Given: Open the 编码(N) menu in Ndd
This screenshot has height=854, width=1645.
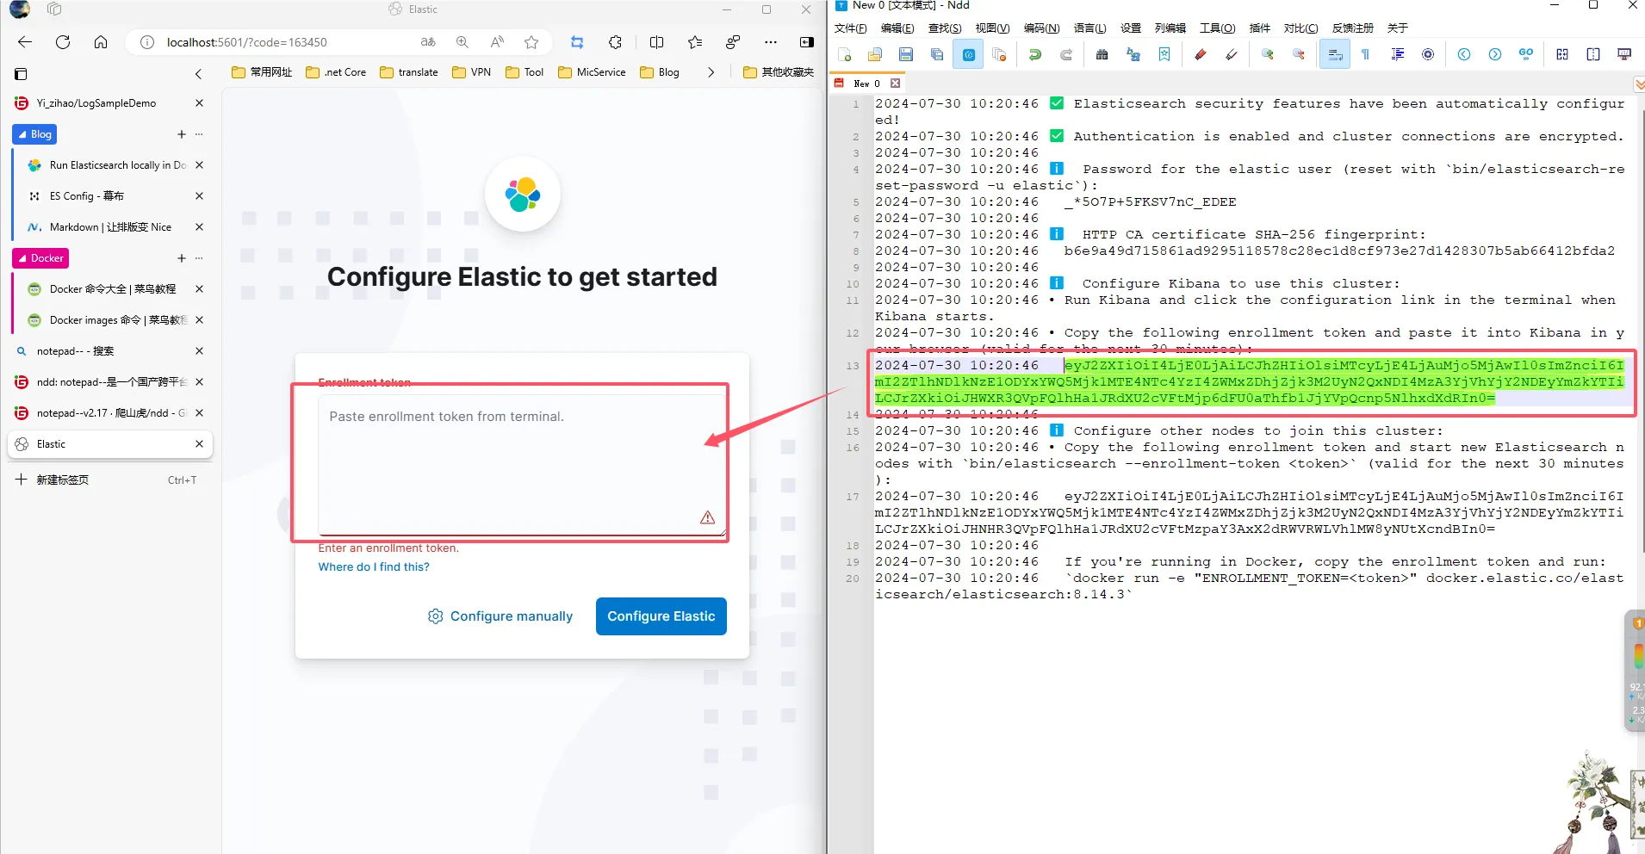Looking at the screenshot, I should [1041, 28].
